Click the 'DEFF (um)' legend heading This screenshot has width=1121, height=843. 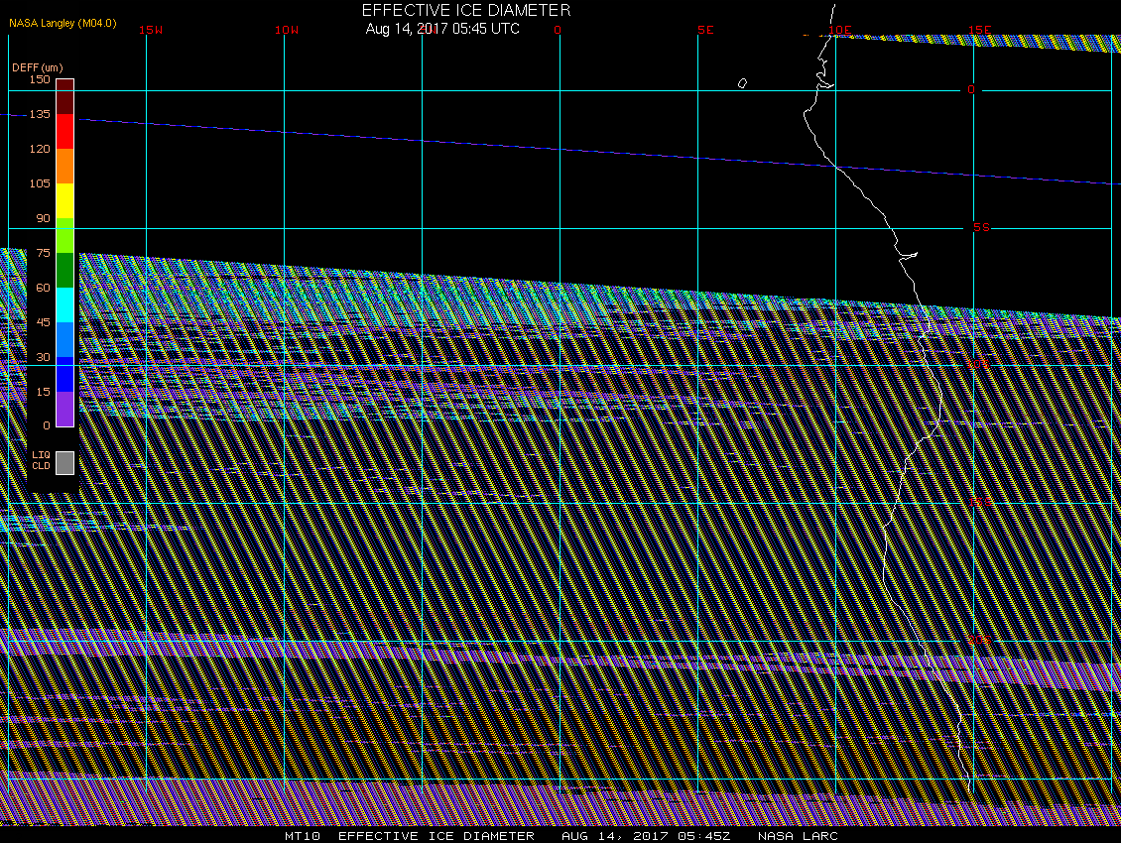pyautogui.click(x=37, y=67)
